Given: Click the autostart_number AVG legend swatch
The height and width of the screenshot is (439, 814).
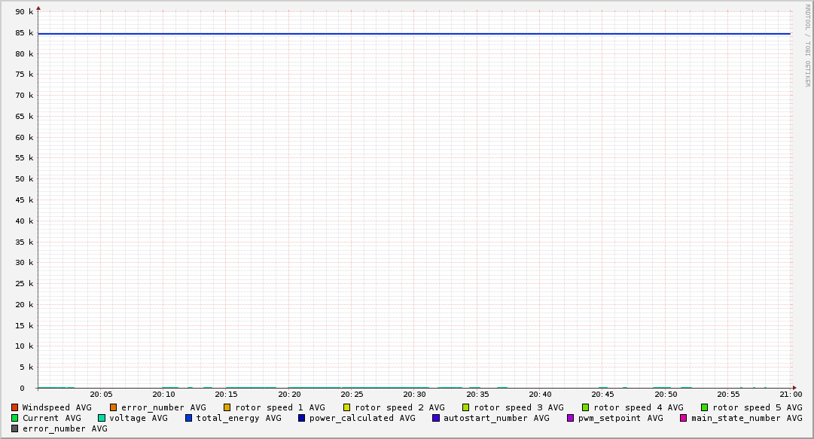Looking at the screenshot, I should click(x=436, y=418).
